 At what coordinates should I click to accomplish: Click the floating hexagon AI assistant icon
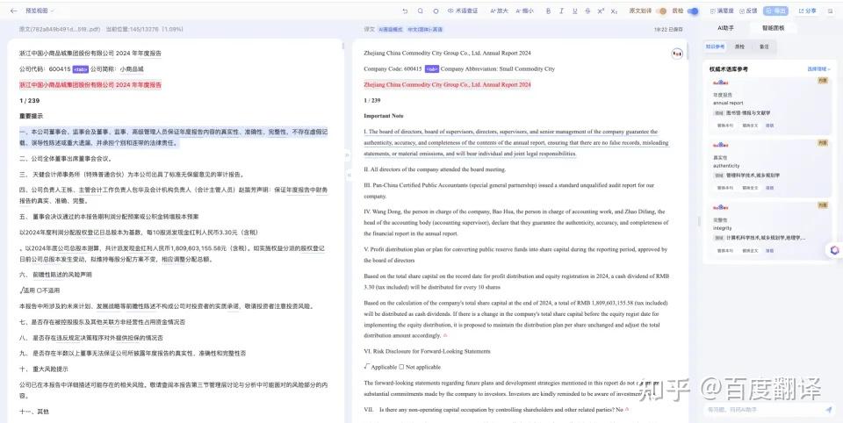pyautogui.click(x=834, y=250)
